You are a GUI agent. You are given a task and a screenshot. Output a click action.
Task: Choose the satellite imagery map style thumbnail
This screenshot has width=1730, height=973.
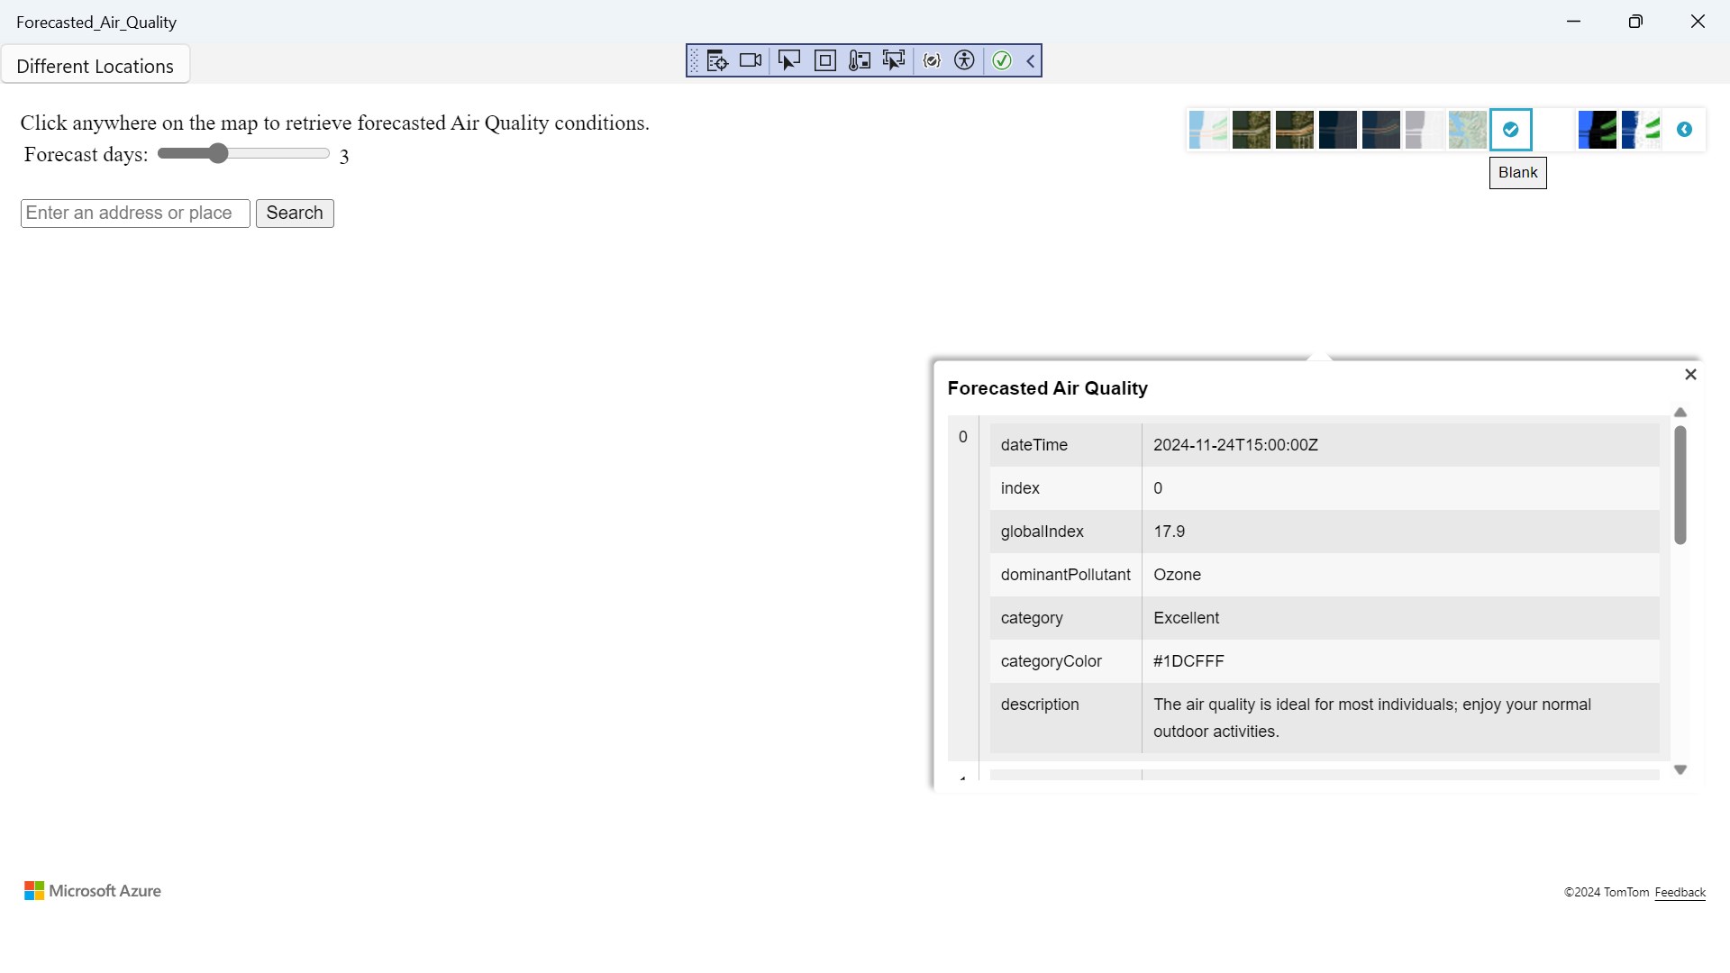[1252, 130]
